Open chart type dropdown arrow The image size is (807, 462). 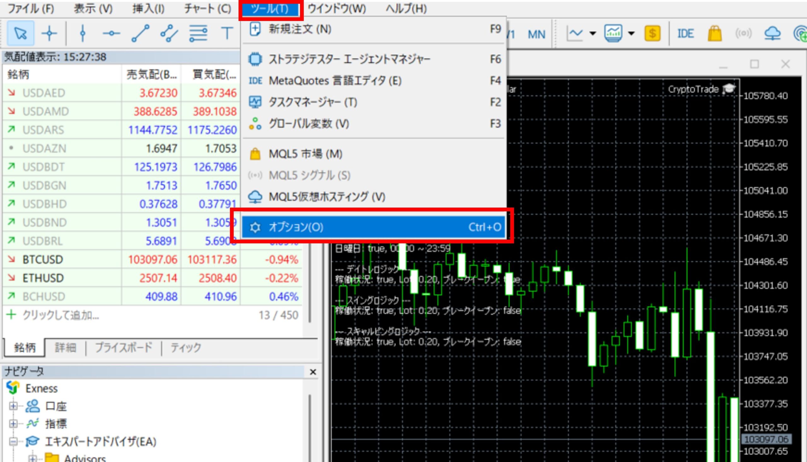pos(593,33)
